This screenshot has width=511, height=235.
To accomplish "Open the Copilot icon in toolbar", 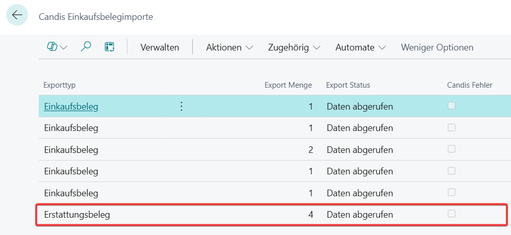I will pyautogui.click(x=52, y=47).
